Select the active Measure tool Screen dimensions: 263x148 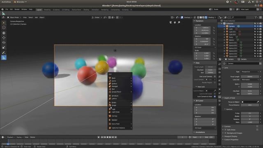4,58
